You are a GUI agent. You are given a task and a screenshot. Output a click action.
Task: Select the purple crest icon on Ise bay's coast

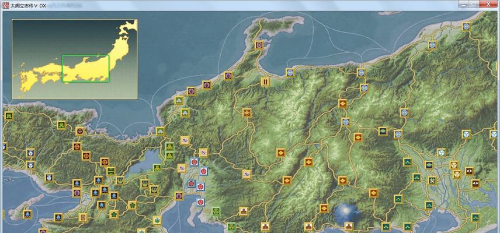pyautogui.click(x=179, y=196)
